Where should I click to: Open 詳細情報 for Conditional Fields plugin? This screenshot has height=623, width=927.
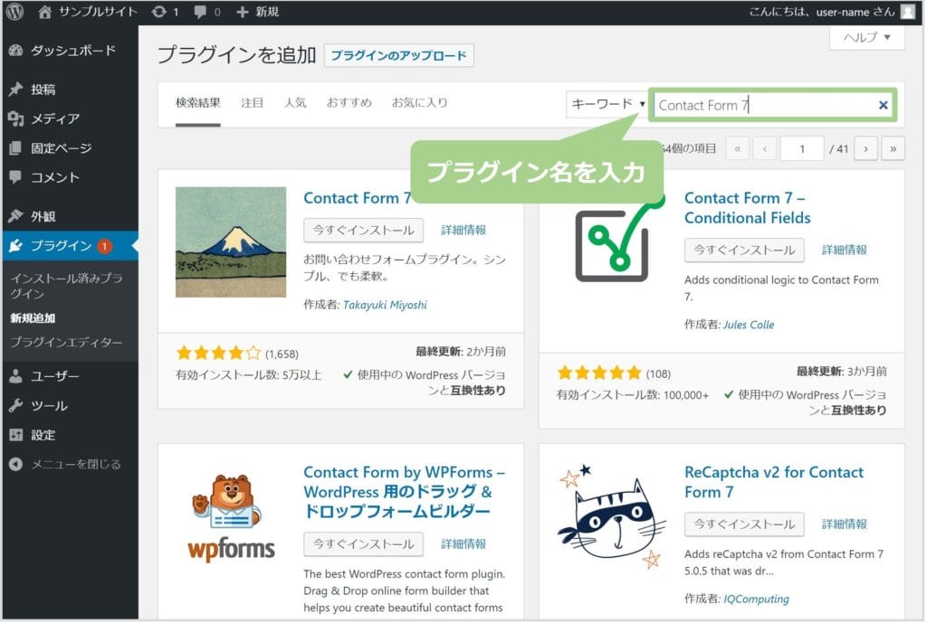coord(845,250)
